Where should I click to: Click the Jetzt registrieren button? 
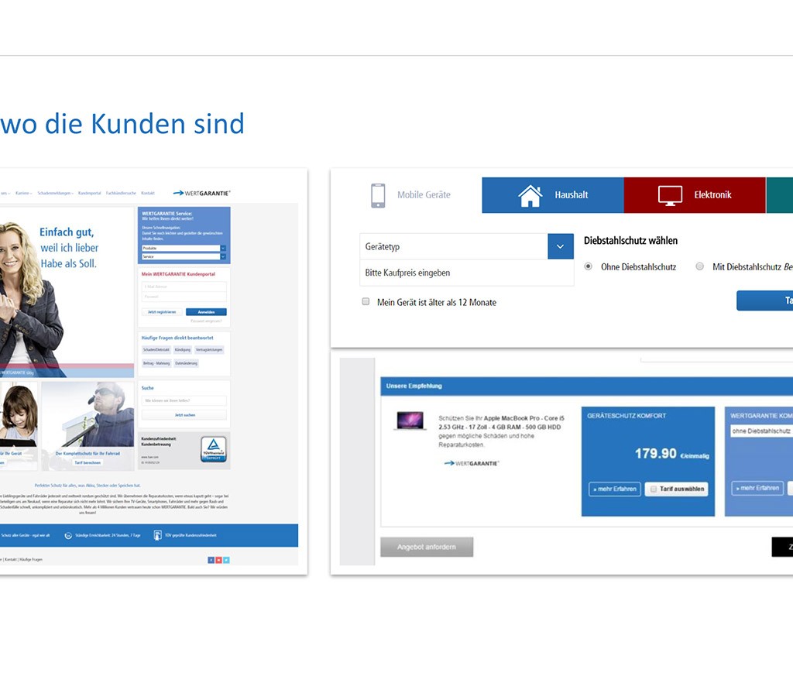[x=162, y=312]
